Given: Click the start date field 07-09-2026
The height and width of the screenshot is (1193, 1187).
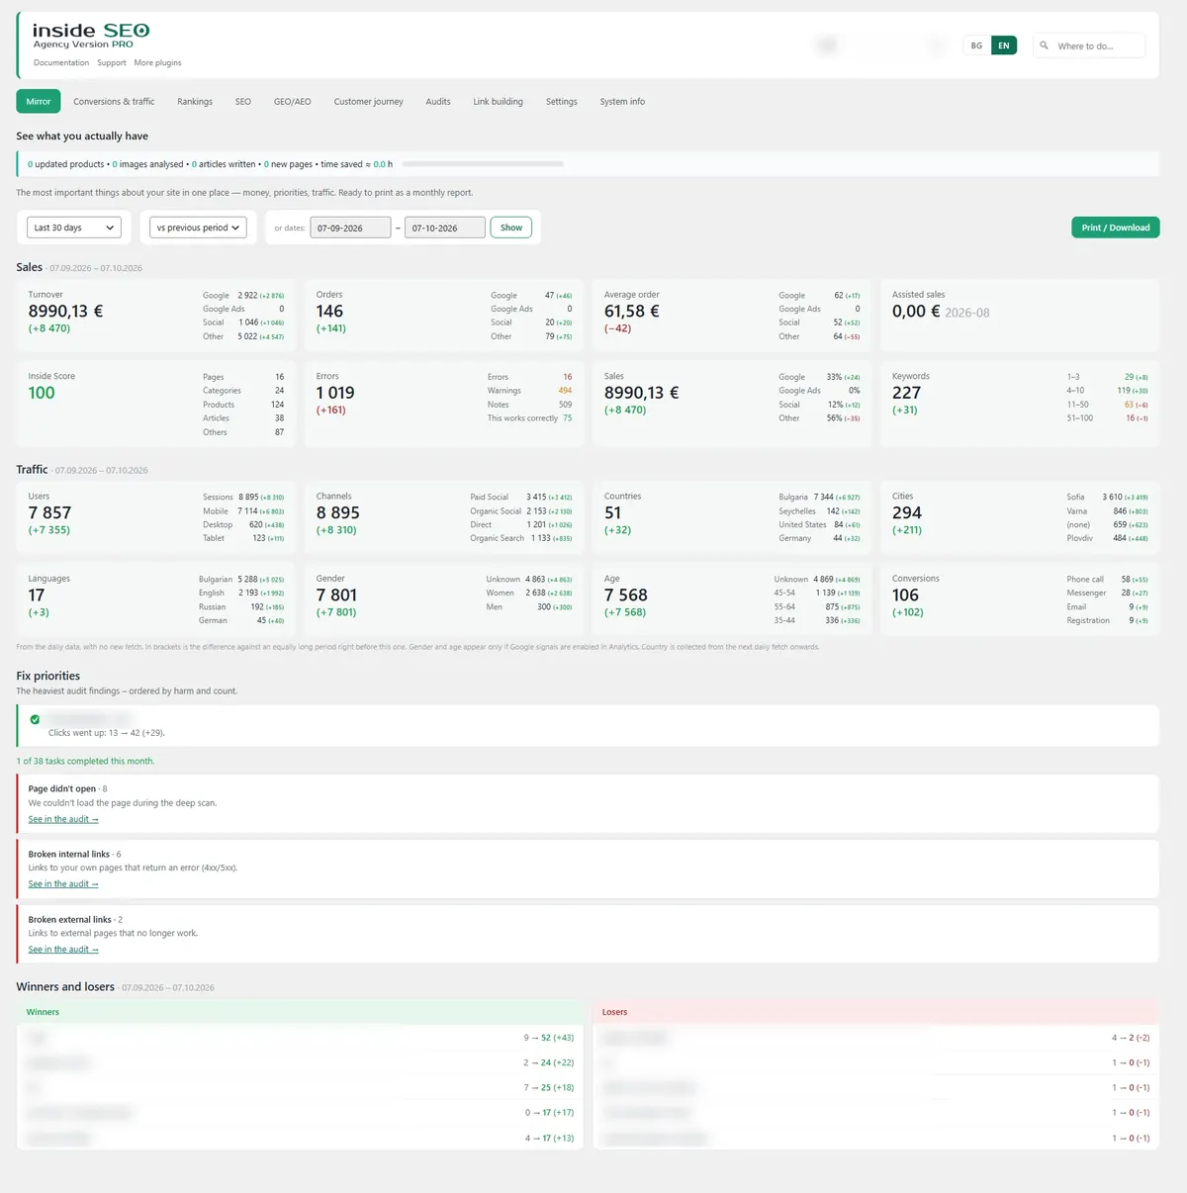Looking at the screenshot, I should coord(350,228).
